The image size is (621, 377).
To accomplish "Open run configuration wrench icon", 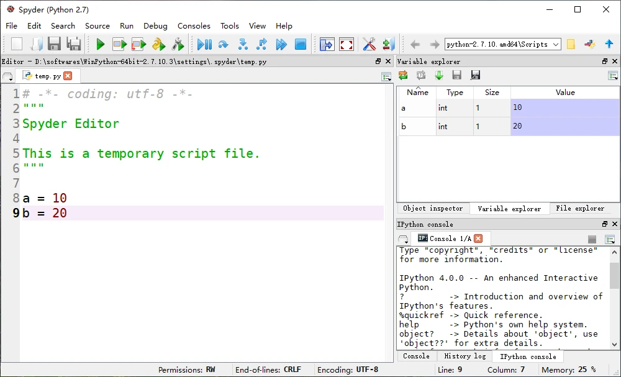I will [x=178, y=44].
